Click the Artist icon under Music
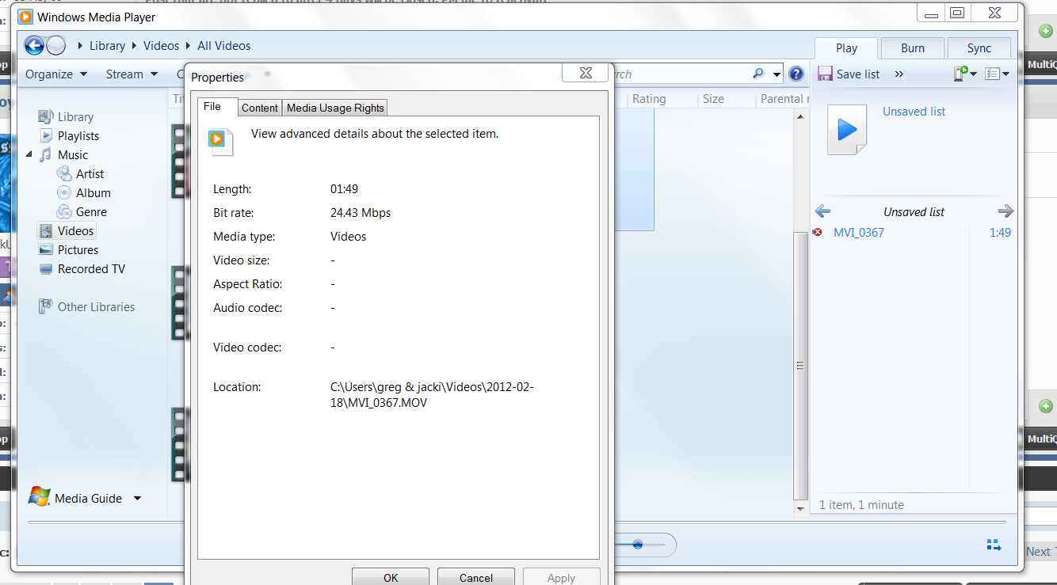 64,173
